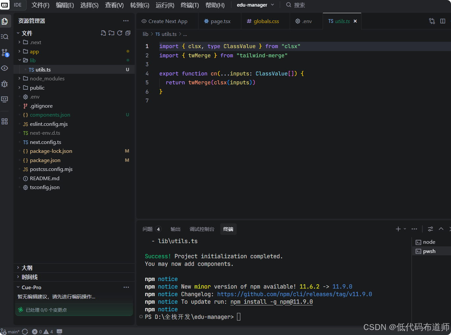Add a new terminal with plus icon
Viewport: 451px width, 335px height.
(398, 229)
